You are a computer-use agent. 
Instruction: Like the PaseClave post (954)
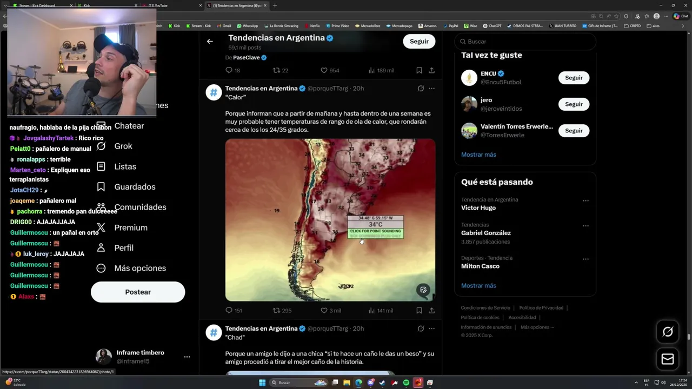pos(330,70)
